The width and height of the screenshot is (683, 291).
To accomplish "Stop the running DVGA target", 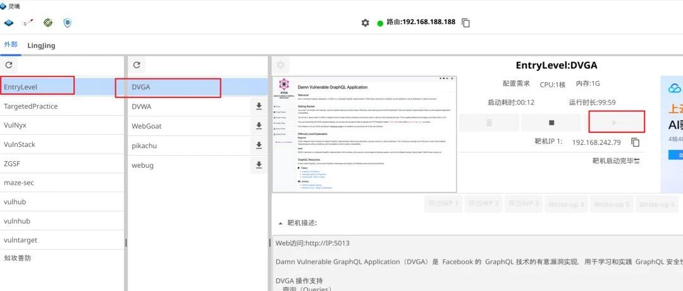I will (x=551, y=123).
